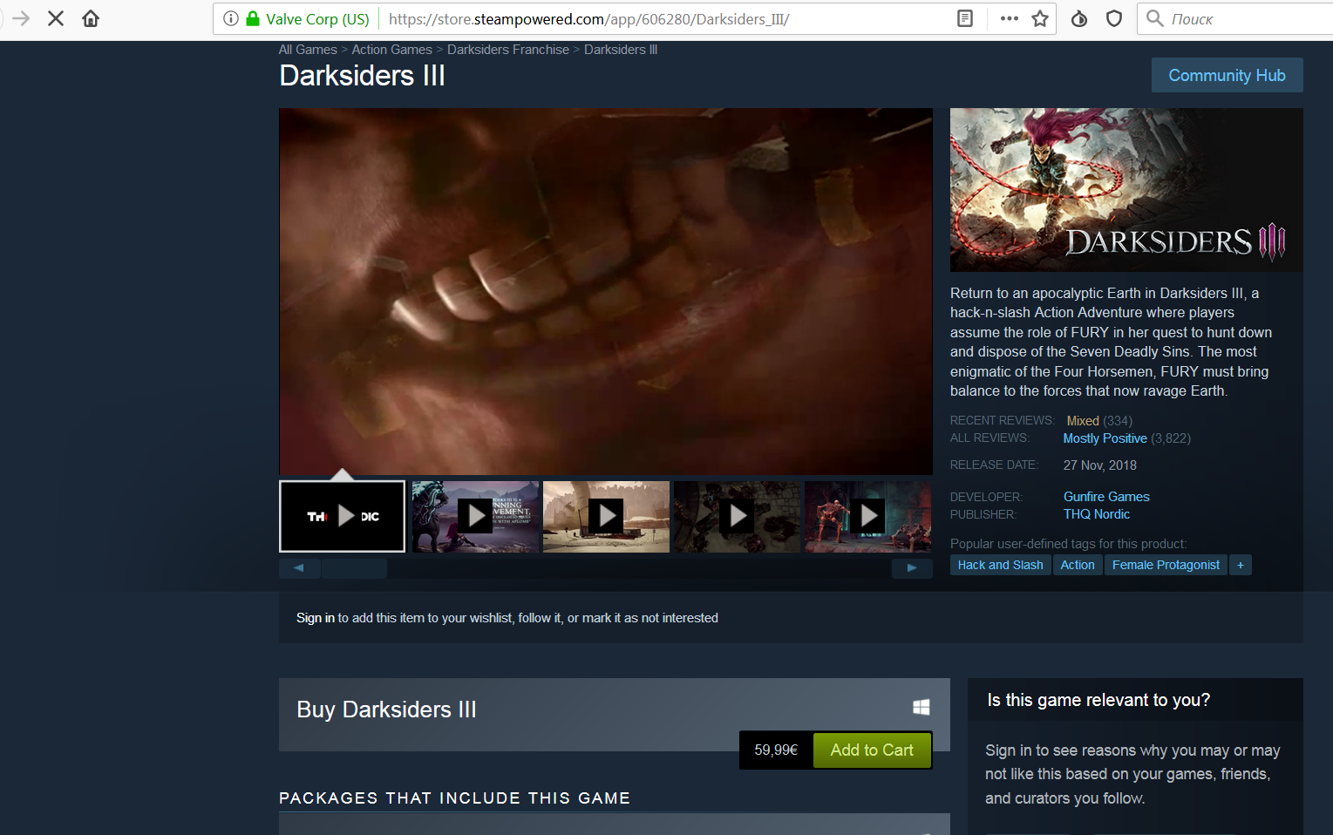Click the browser forward arrow

[21, 18]
